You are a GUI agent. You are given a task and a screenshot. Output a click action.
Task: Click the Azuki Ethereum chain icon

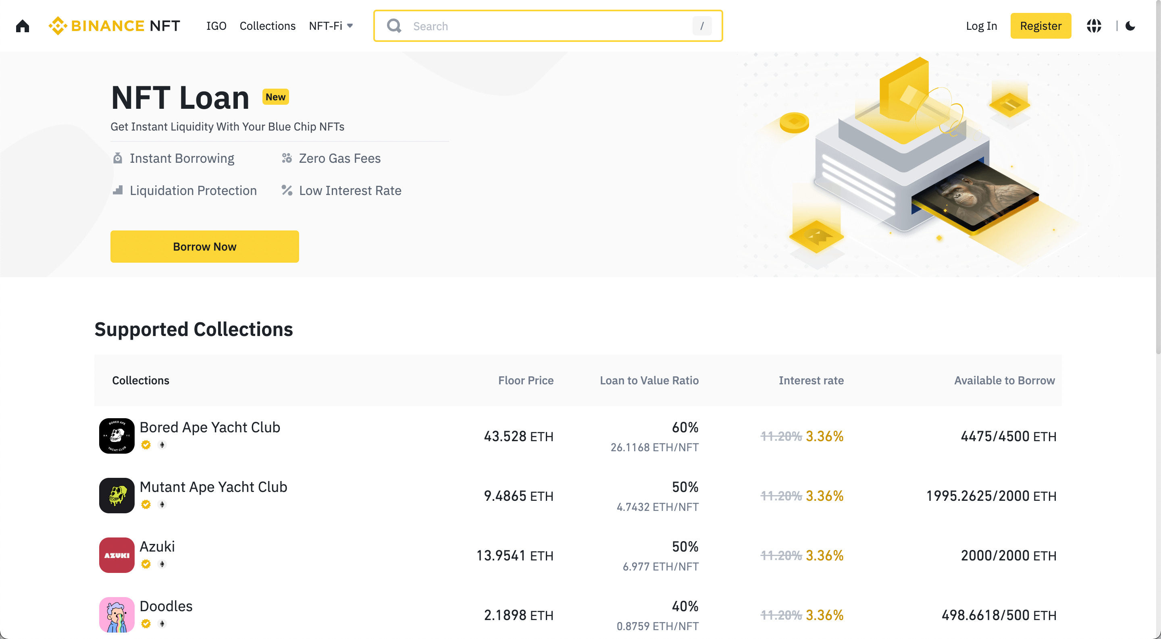coord(162,564)
